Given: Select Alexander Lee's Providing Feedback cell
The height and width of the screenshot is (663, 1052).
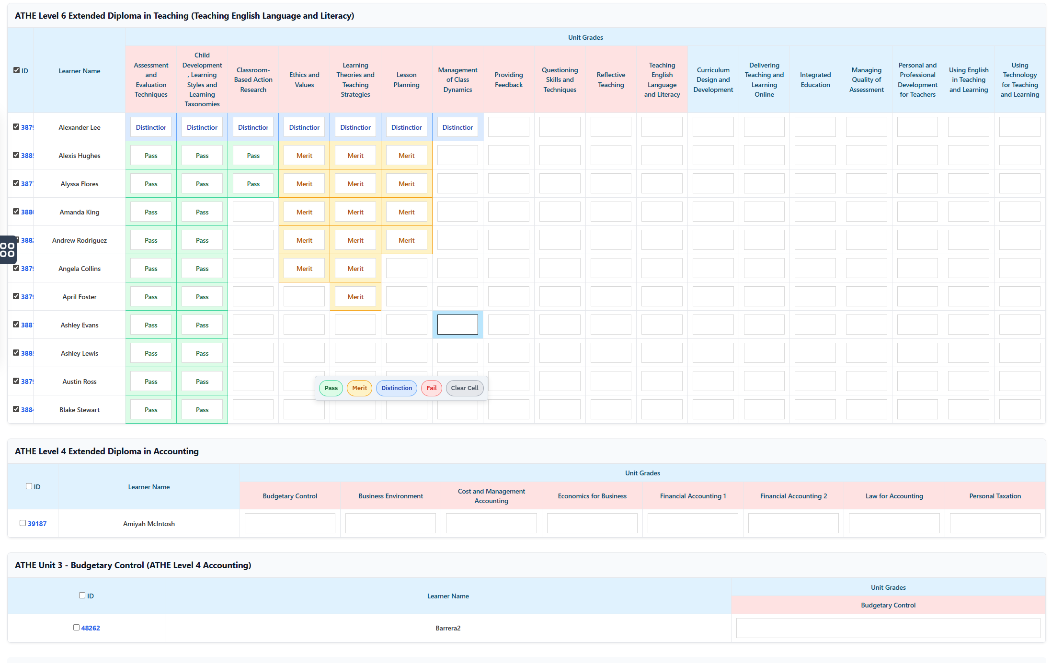Looking at the screenshot, I should click(508, 126).
